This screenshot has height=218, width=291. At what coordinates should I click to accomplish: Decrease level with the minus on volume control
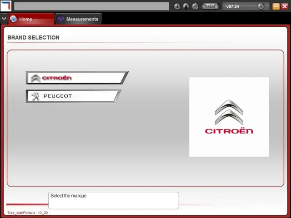coord(204,6)
